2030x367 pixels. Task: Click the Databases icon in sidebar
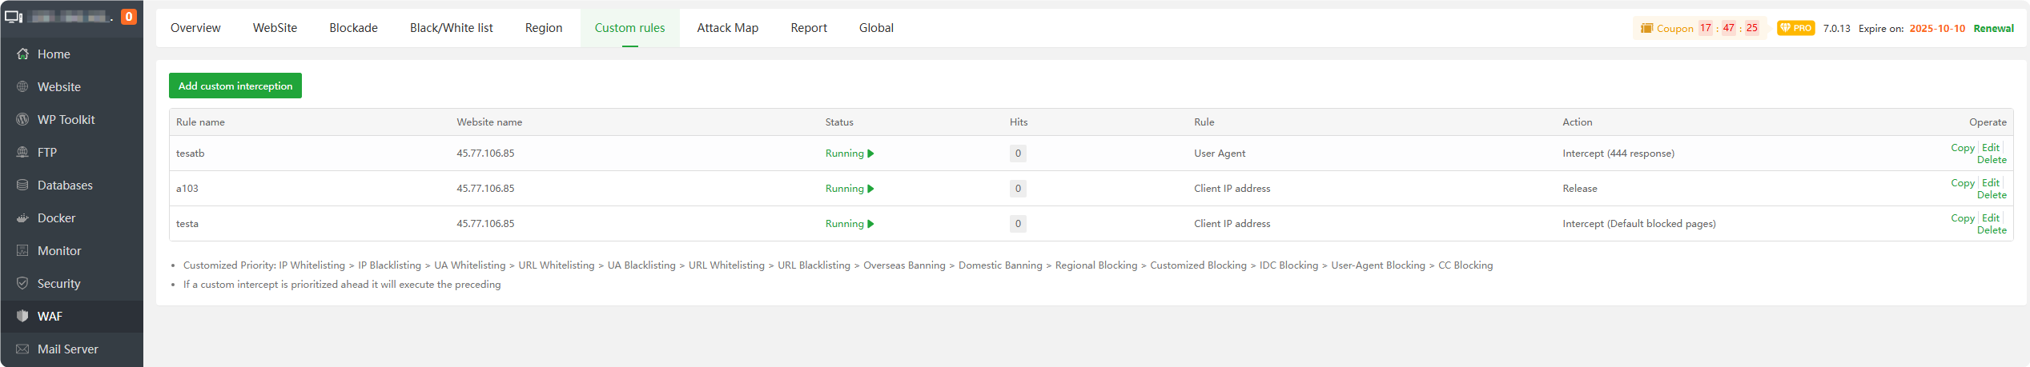pyautogui.click(x=22, y=185)
